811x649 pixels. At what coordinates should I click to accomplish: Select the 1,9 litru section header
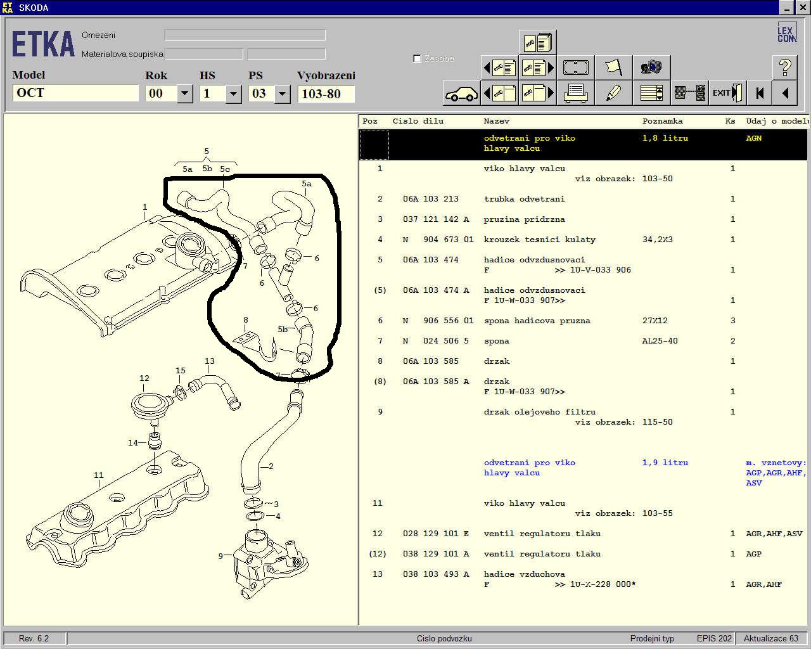[584, 473]
